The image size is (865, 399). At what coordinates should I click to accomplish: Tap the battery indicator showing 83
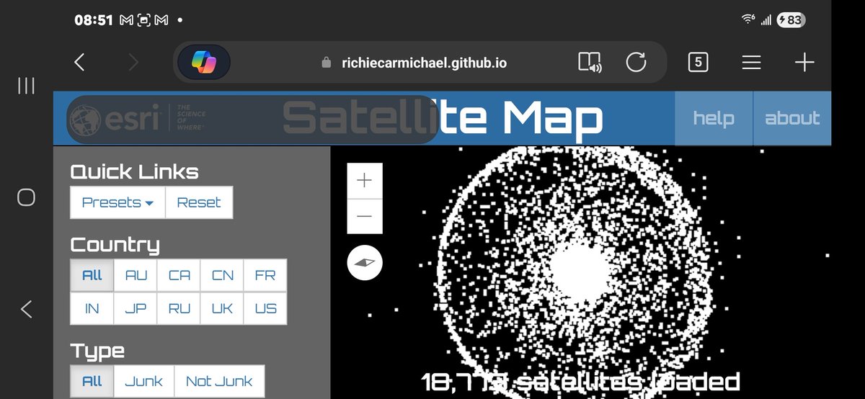click(x=791, y=20)
